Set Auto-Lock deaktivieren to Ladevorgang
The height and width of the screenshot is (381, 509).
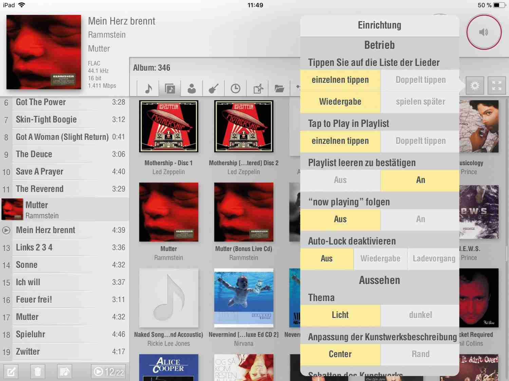point(434,259)
